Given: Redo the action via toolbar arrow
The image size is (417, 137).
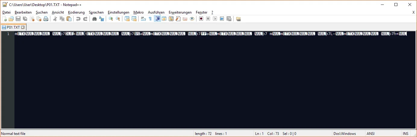Looking at the screenshot, I should click(x=85, y=19).
